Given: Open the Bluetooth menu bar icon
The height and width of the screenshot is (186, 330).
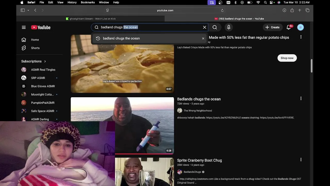Looking at the screenshot, I should pyautogui.click(x=235, y=2).
